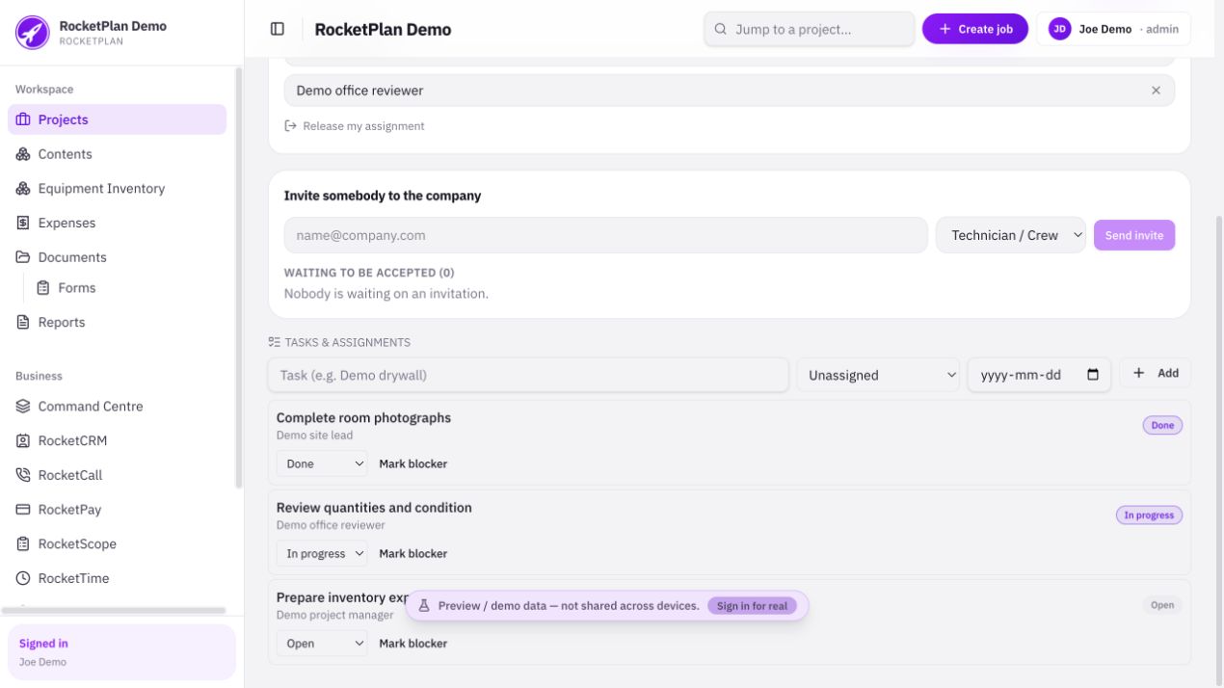
Task: Click the Create job button
Action: [x=975, y=29]
